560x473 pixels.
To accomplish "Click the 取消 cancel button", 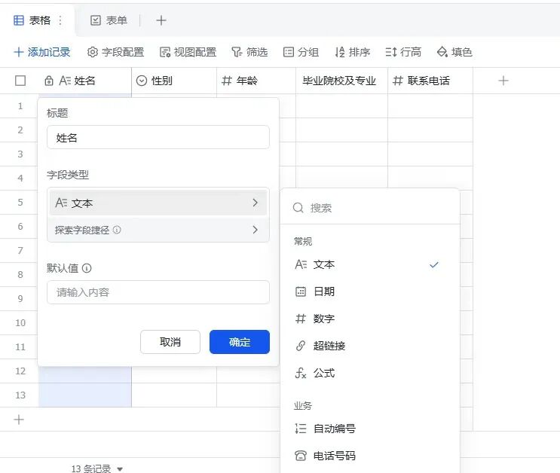I will (x=170, y=342).
